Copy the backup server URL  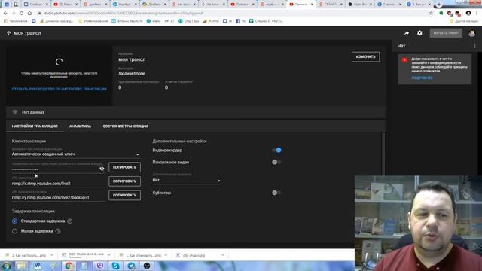[124, 196]
